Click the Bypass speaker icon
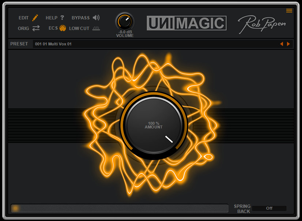Image resolution: width=302 pixels, height=221 pixels. (96, 18)
